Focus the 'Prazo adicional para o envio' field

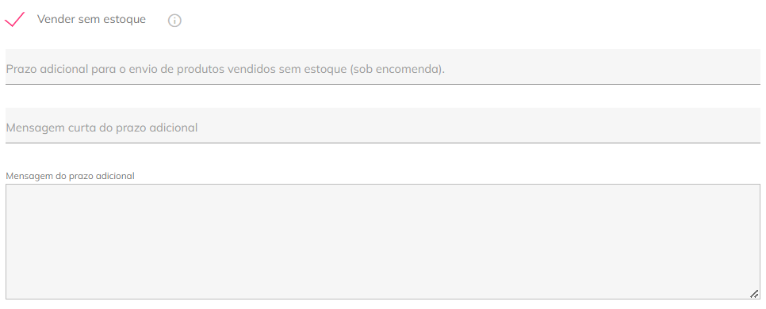pyautogui.click(x=382, y=67)
